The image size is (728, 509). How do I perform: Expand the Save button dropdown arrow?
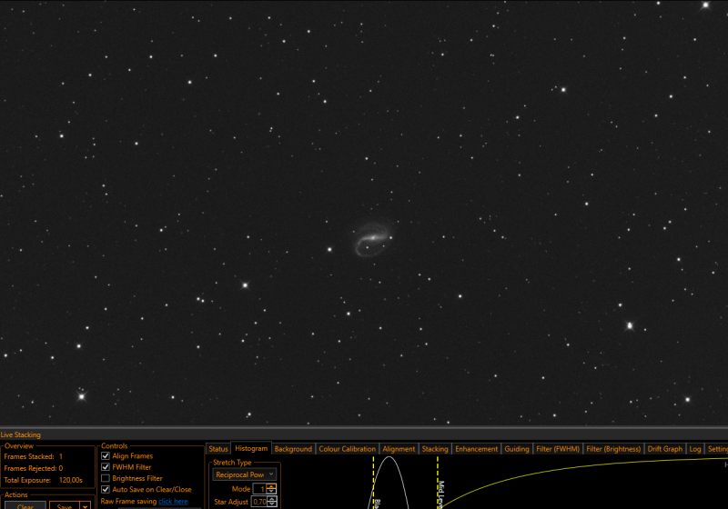tap(85, 505)
